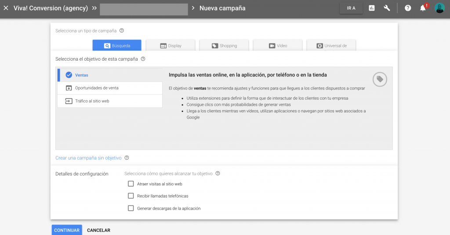Click the 'Oportunidades de venta' row icon
450x235 pixels.
click(69, 88)
